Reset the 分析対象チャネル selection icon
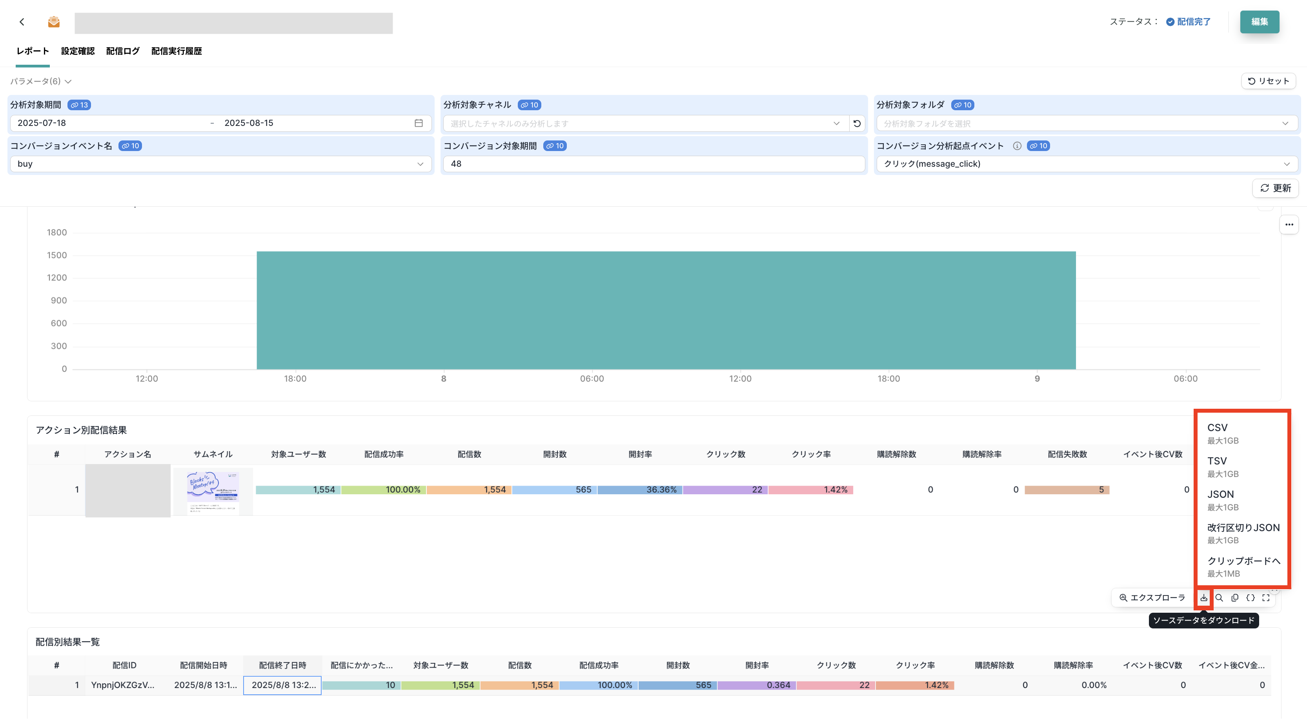Screen dimensions: 1307x721 coord(857,123)
